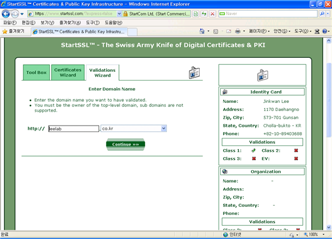Open the 안전(S) command menu

[282, 32]
